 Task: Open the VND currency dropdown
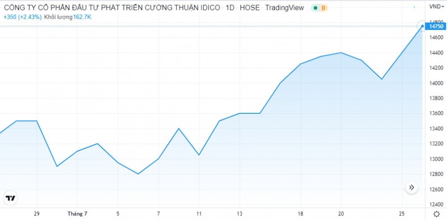click(436, 6)
